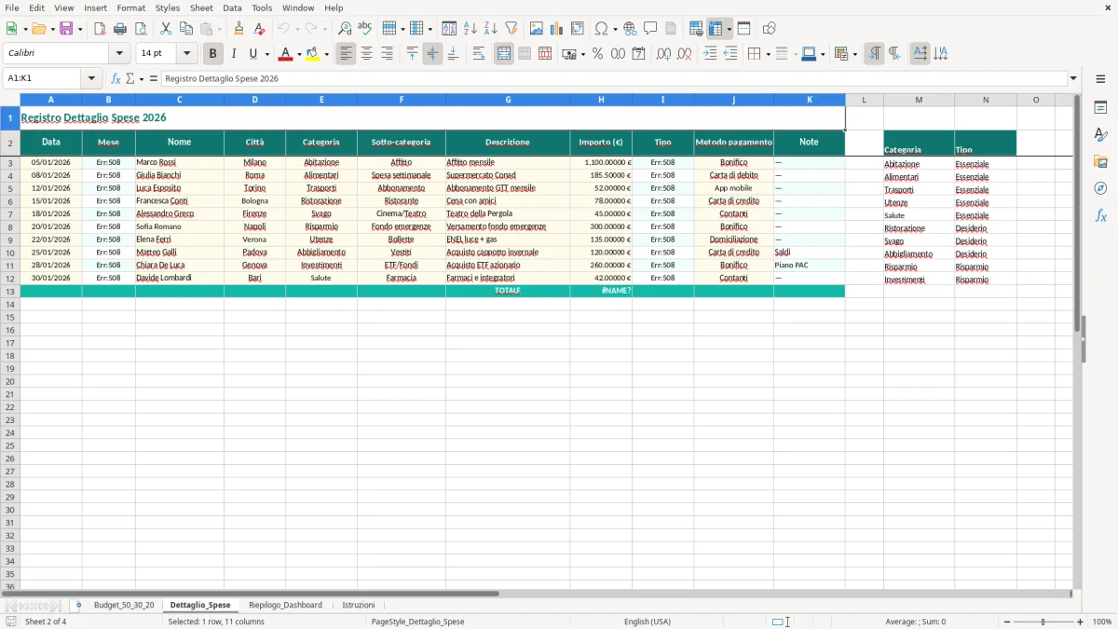Click in the formula input line

[x=613, y=79]
